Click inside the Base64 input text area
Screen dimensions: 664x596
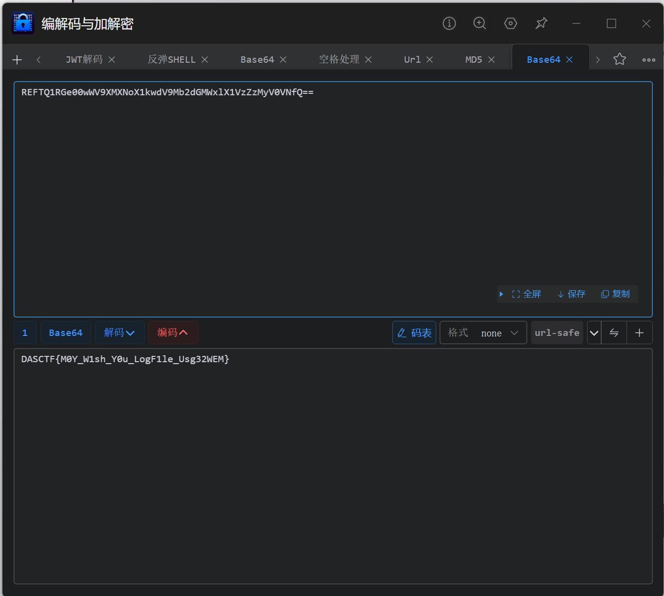coord(333,199)
